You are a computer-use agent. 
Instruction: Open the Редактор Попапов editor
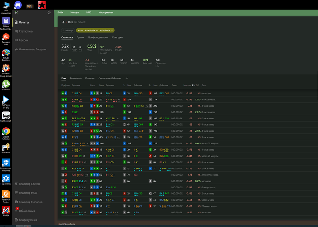click(29, 202)
